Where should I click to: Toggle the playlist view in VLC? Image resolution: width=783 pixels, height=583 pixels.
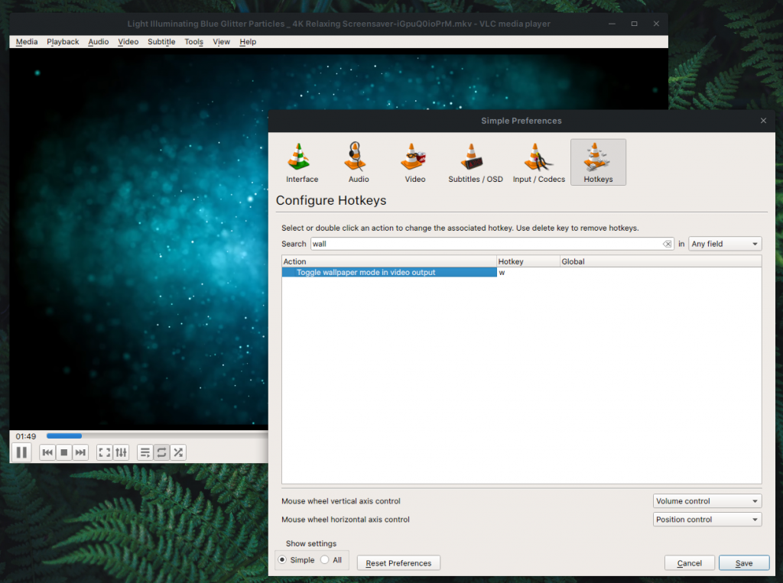point(145,453)
